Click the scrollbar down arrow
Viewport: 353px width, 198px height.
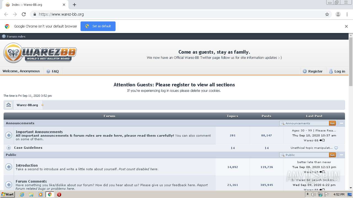[351, 188]
